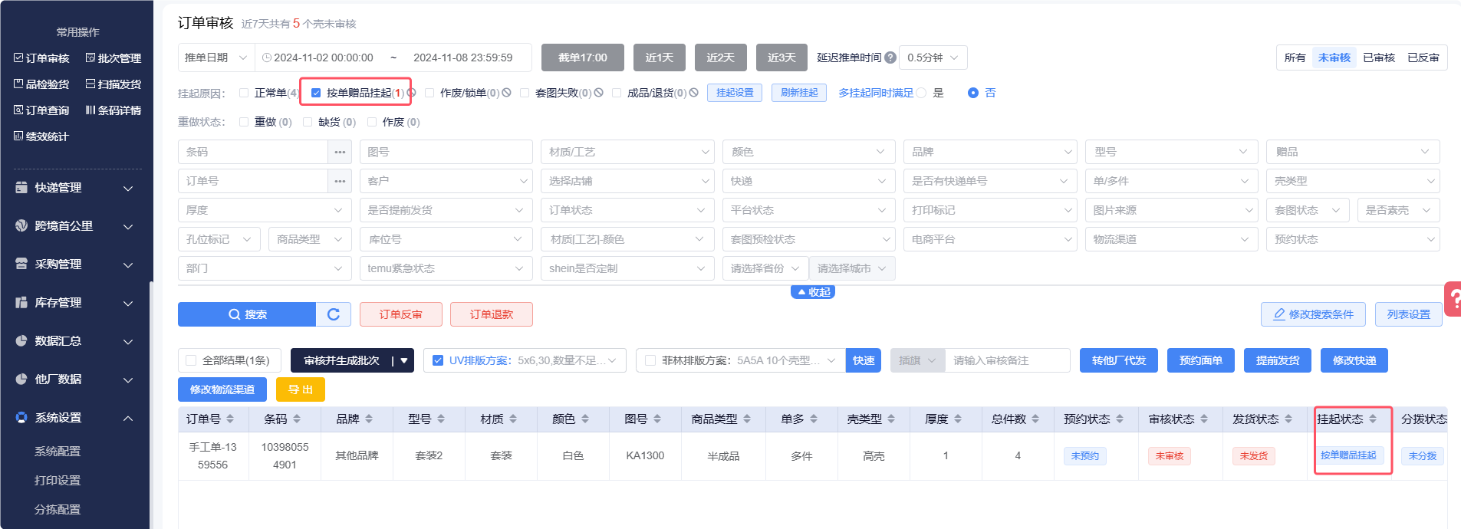Click the blue 搜索 button
Image resolution: width=1461 pixels, height=529 pixels.
(247, 314)
